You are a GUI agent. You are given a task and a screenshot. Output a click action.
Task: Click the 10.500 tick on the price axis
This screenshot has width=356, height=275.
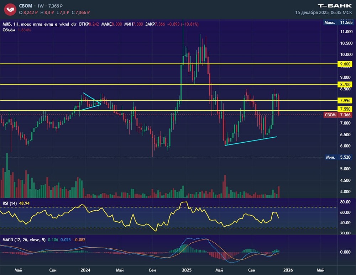pyautogui.click(x=346, y=43)
